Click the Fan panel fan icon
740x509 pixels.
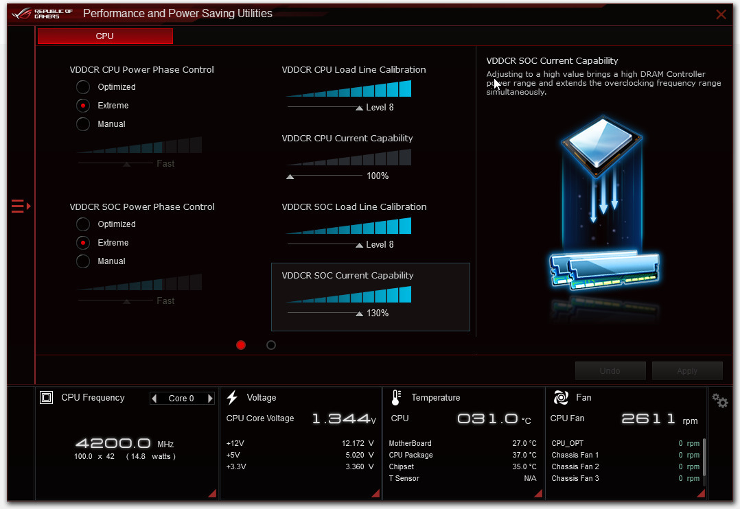(x=561, y=398)
